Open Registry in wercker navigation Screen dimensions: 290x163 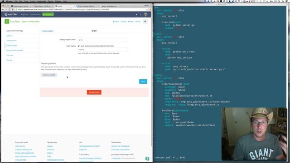[24, 14]
